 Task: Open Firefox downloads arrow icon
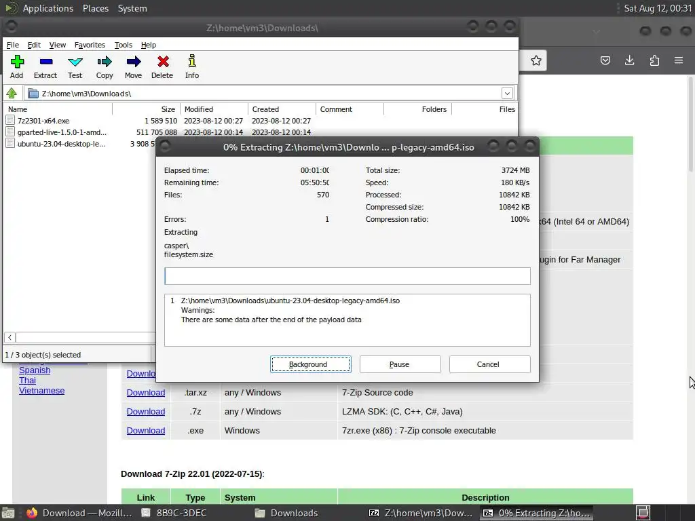629,60
